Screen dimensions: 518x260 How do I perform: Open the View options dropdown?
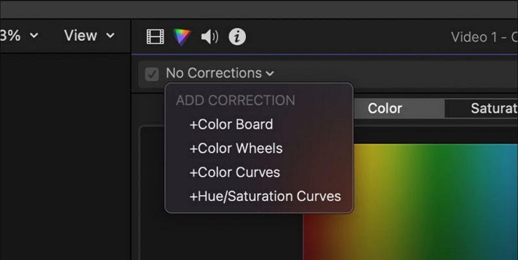89,36
